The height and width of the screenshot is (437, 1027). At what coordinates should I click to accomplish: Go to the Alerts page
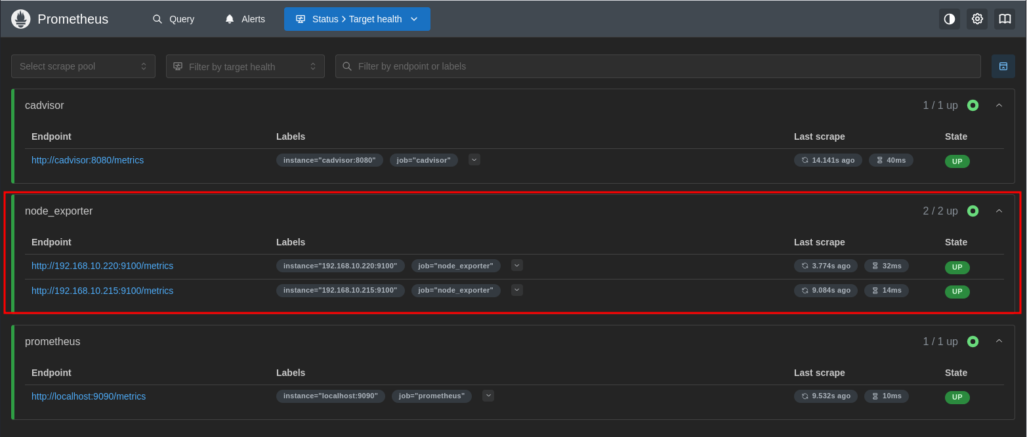click(x=245, y=19)
